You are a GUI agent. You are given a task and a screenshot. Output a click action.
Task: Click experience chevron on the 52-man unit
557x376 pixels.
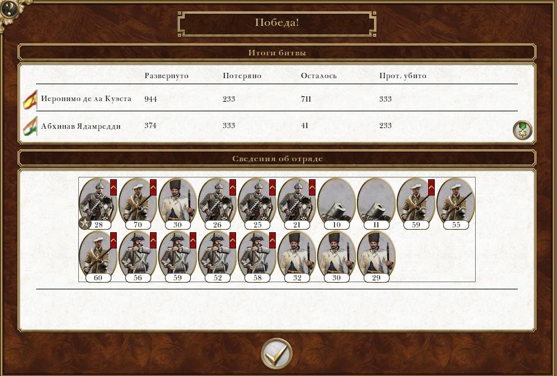(232, 241)
